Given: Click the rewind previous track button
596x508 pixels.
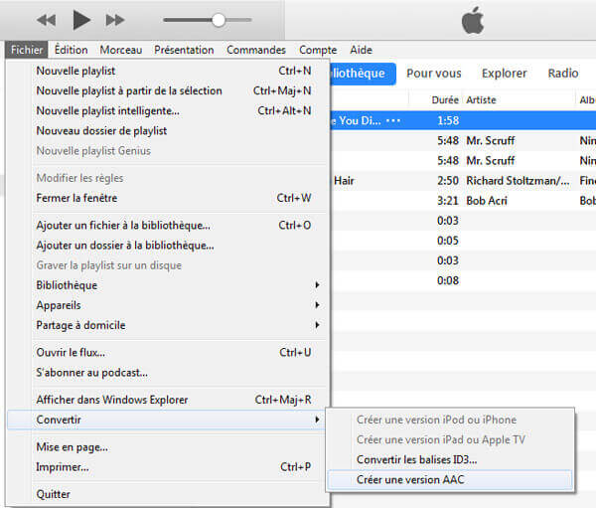Looking at the screenshot, I should [x=47, y=20].
